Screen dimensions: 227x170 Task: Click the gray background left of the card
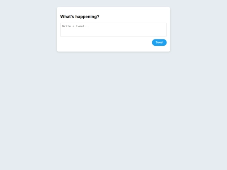tap(28, 29)
